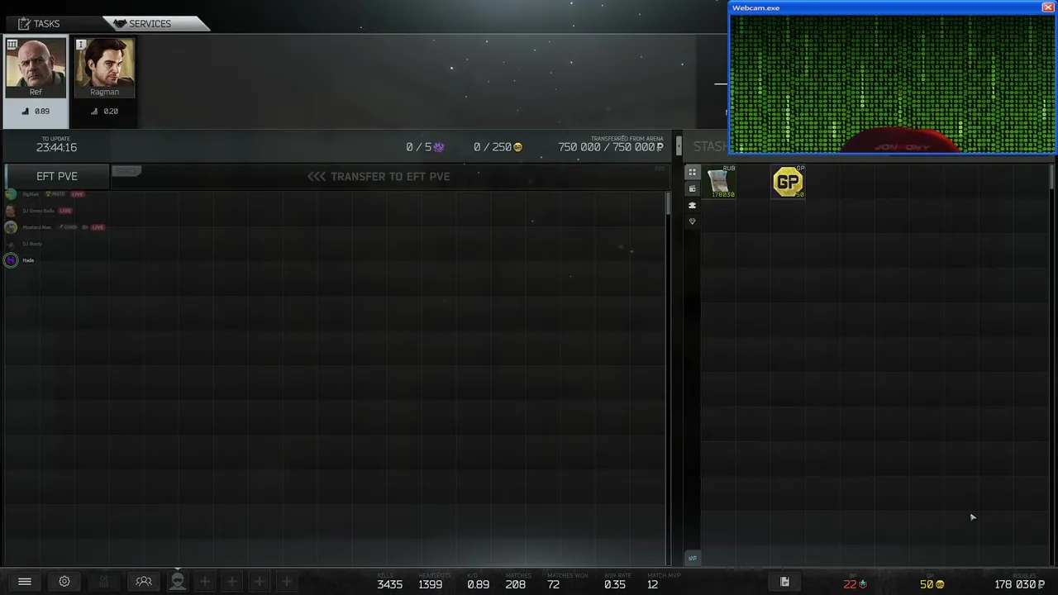Image resolution: width=1058 pixels, height=595 pixels.
Task: Click the matches won value 72
Action: pyautogui.click(x=553, y=584)
